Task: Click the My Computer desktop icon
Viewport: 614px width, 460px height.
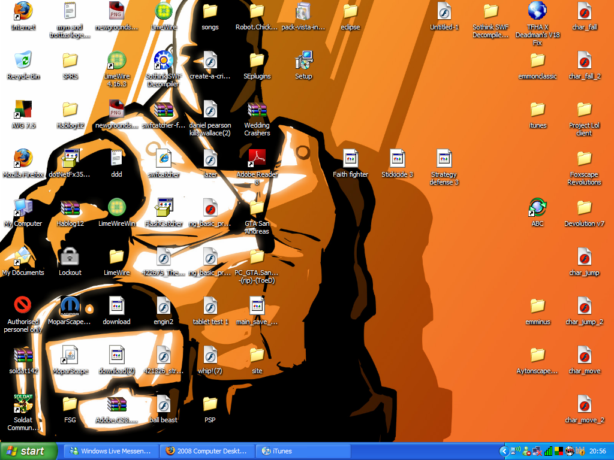Action: point(23,208)
